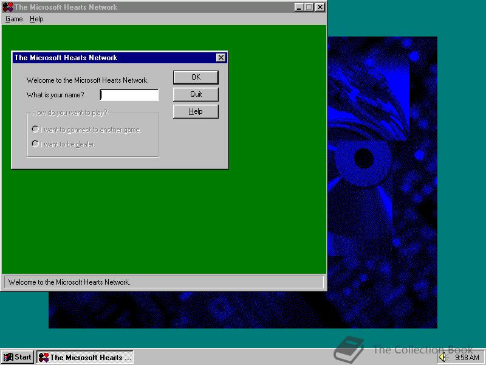Open the Help menu
This screenshot has height=365, width=486.
pyautogui.click(x=36, y=19)
